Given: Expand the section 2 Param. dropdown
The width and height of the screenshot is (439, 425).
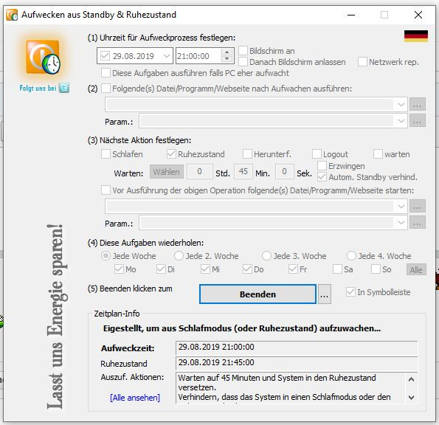Looking at the screenshot, I should coord(401,121).
